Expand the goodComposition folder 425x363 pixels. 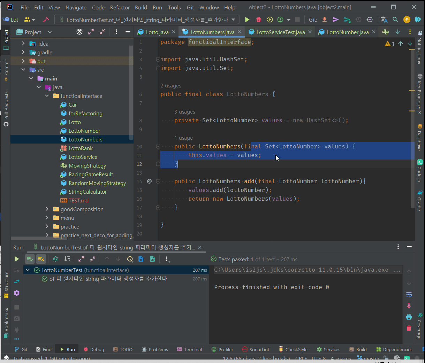[47, 209]
